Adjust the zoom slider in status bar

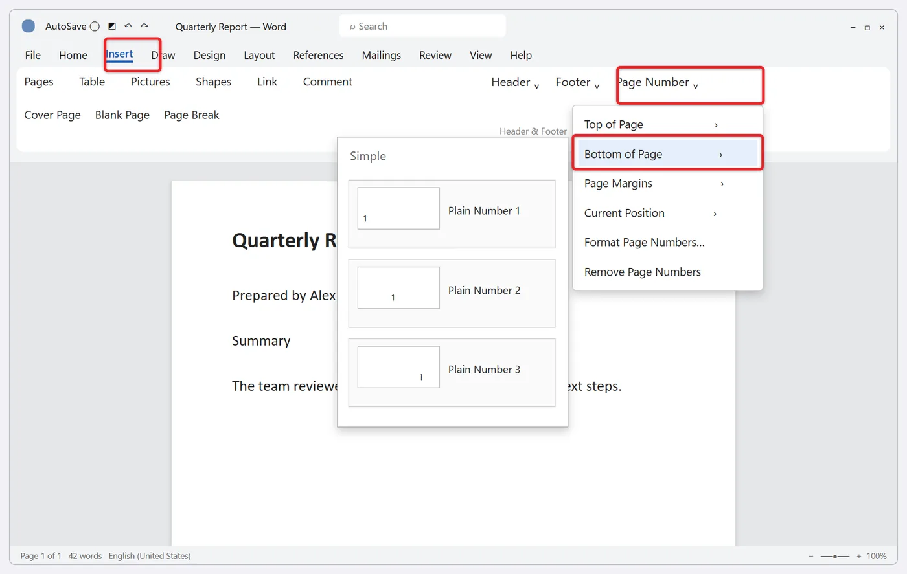(835, 556)
